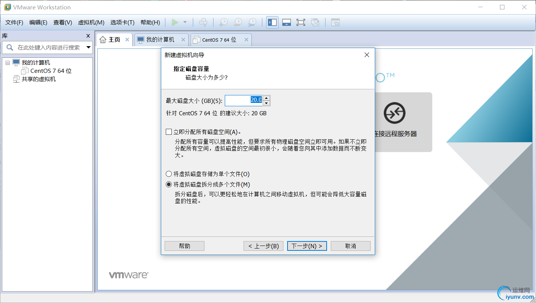Close the 我的计算机 tab

pyautogui.click(x=183, y=40)
